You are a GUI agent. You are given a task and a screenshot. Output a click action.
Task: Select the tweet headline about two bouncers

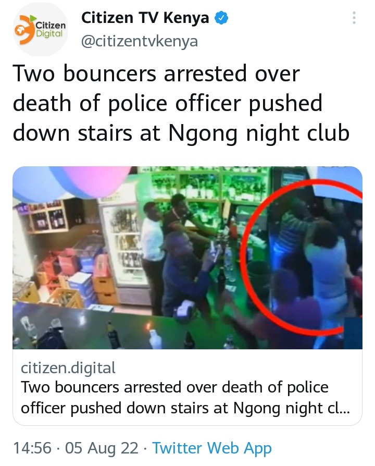181,103
